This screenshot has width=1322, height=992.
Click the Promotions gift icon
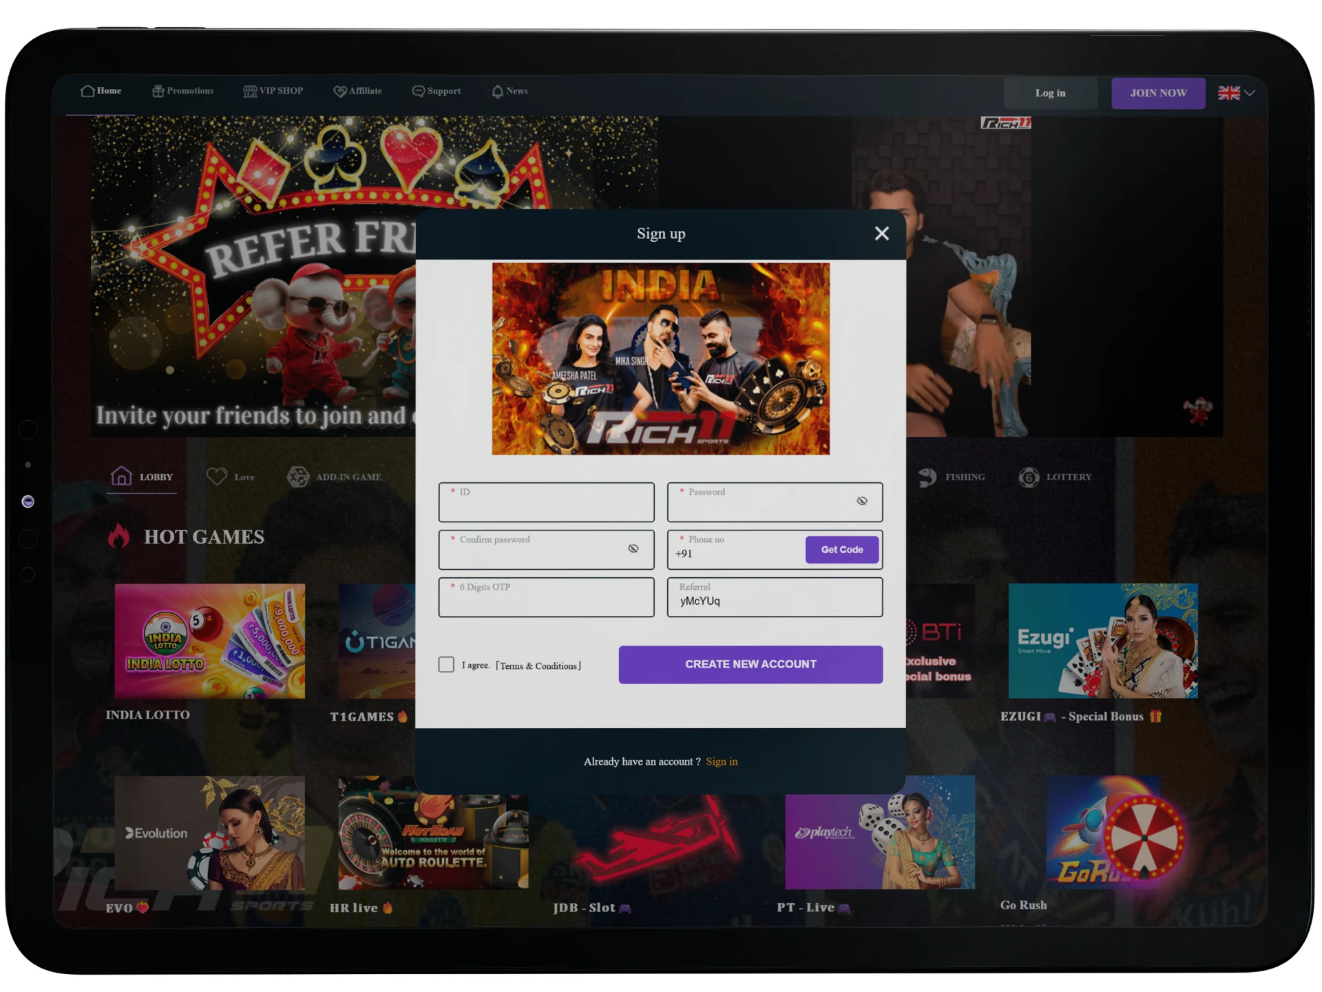(x=158, y=91)
